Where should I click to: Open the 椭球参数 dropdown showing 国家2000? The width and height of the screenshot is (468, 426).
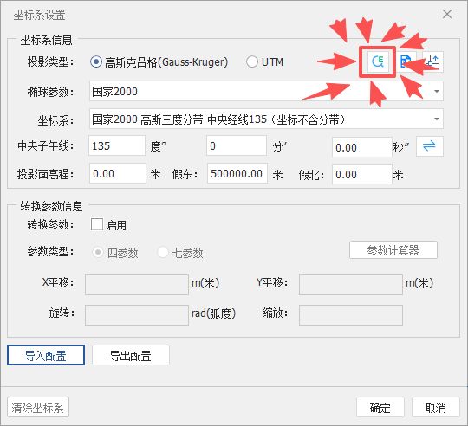coord(266,91)
